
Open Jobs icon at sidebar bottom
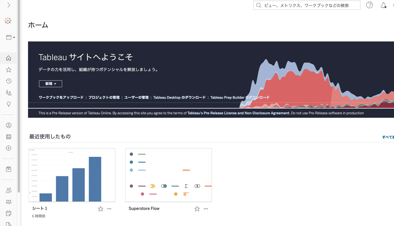pos(9,224)
